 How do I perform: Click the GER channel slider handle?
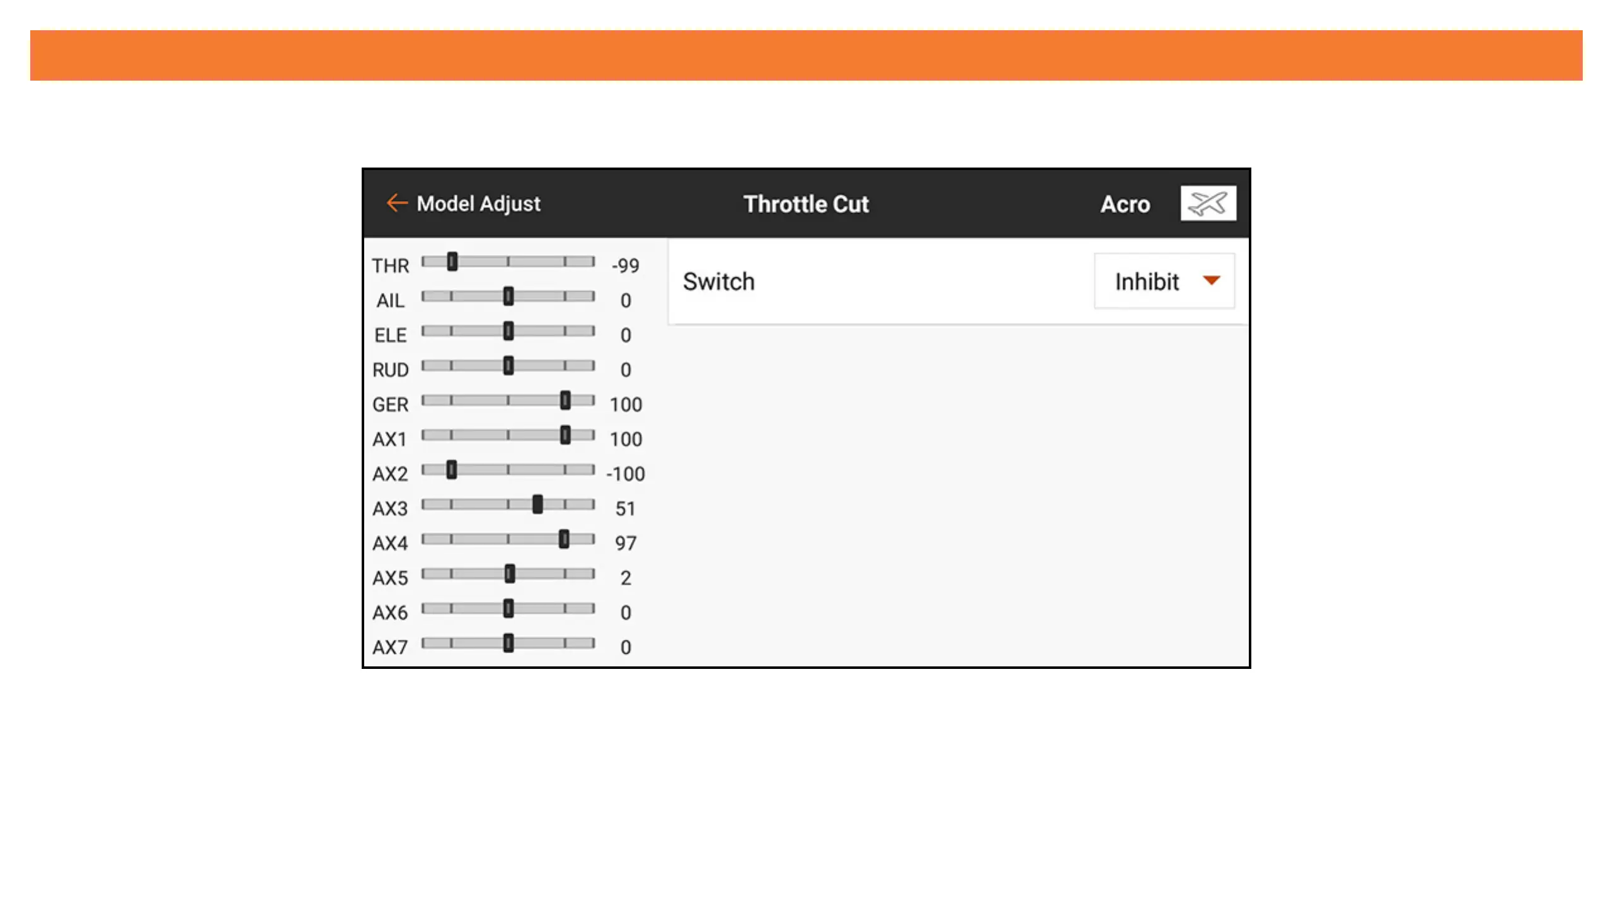[565, 400]
